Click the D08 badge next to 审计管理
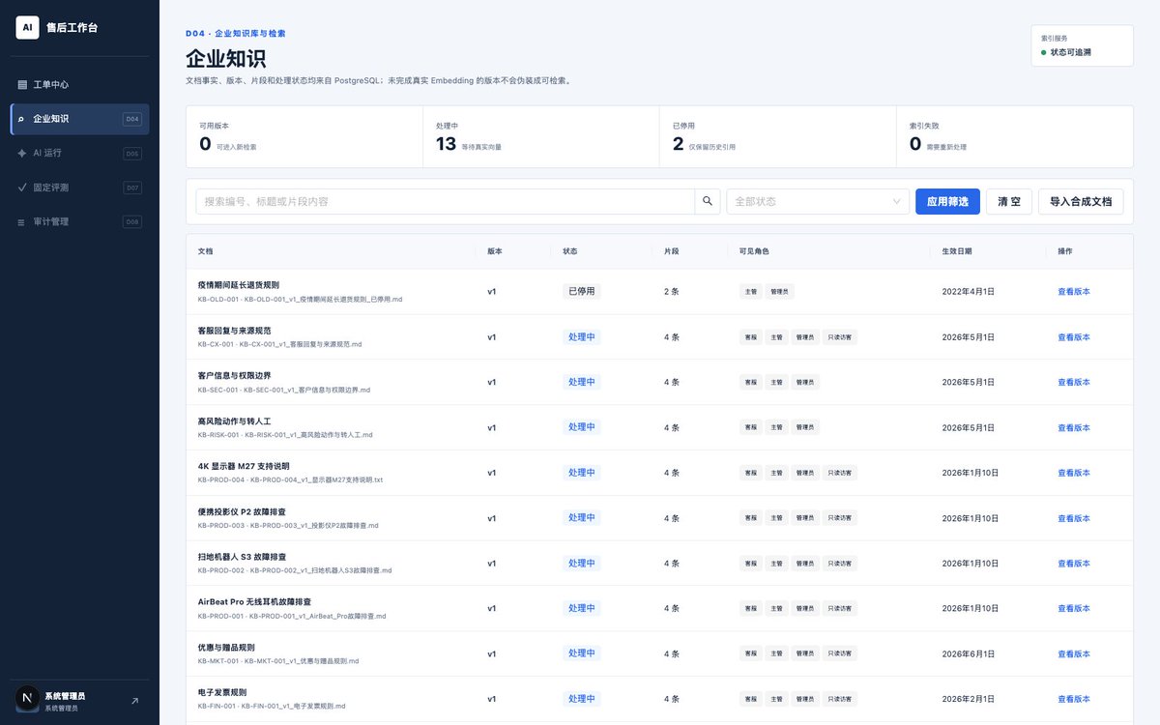 [x=132, y=221]
